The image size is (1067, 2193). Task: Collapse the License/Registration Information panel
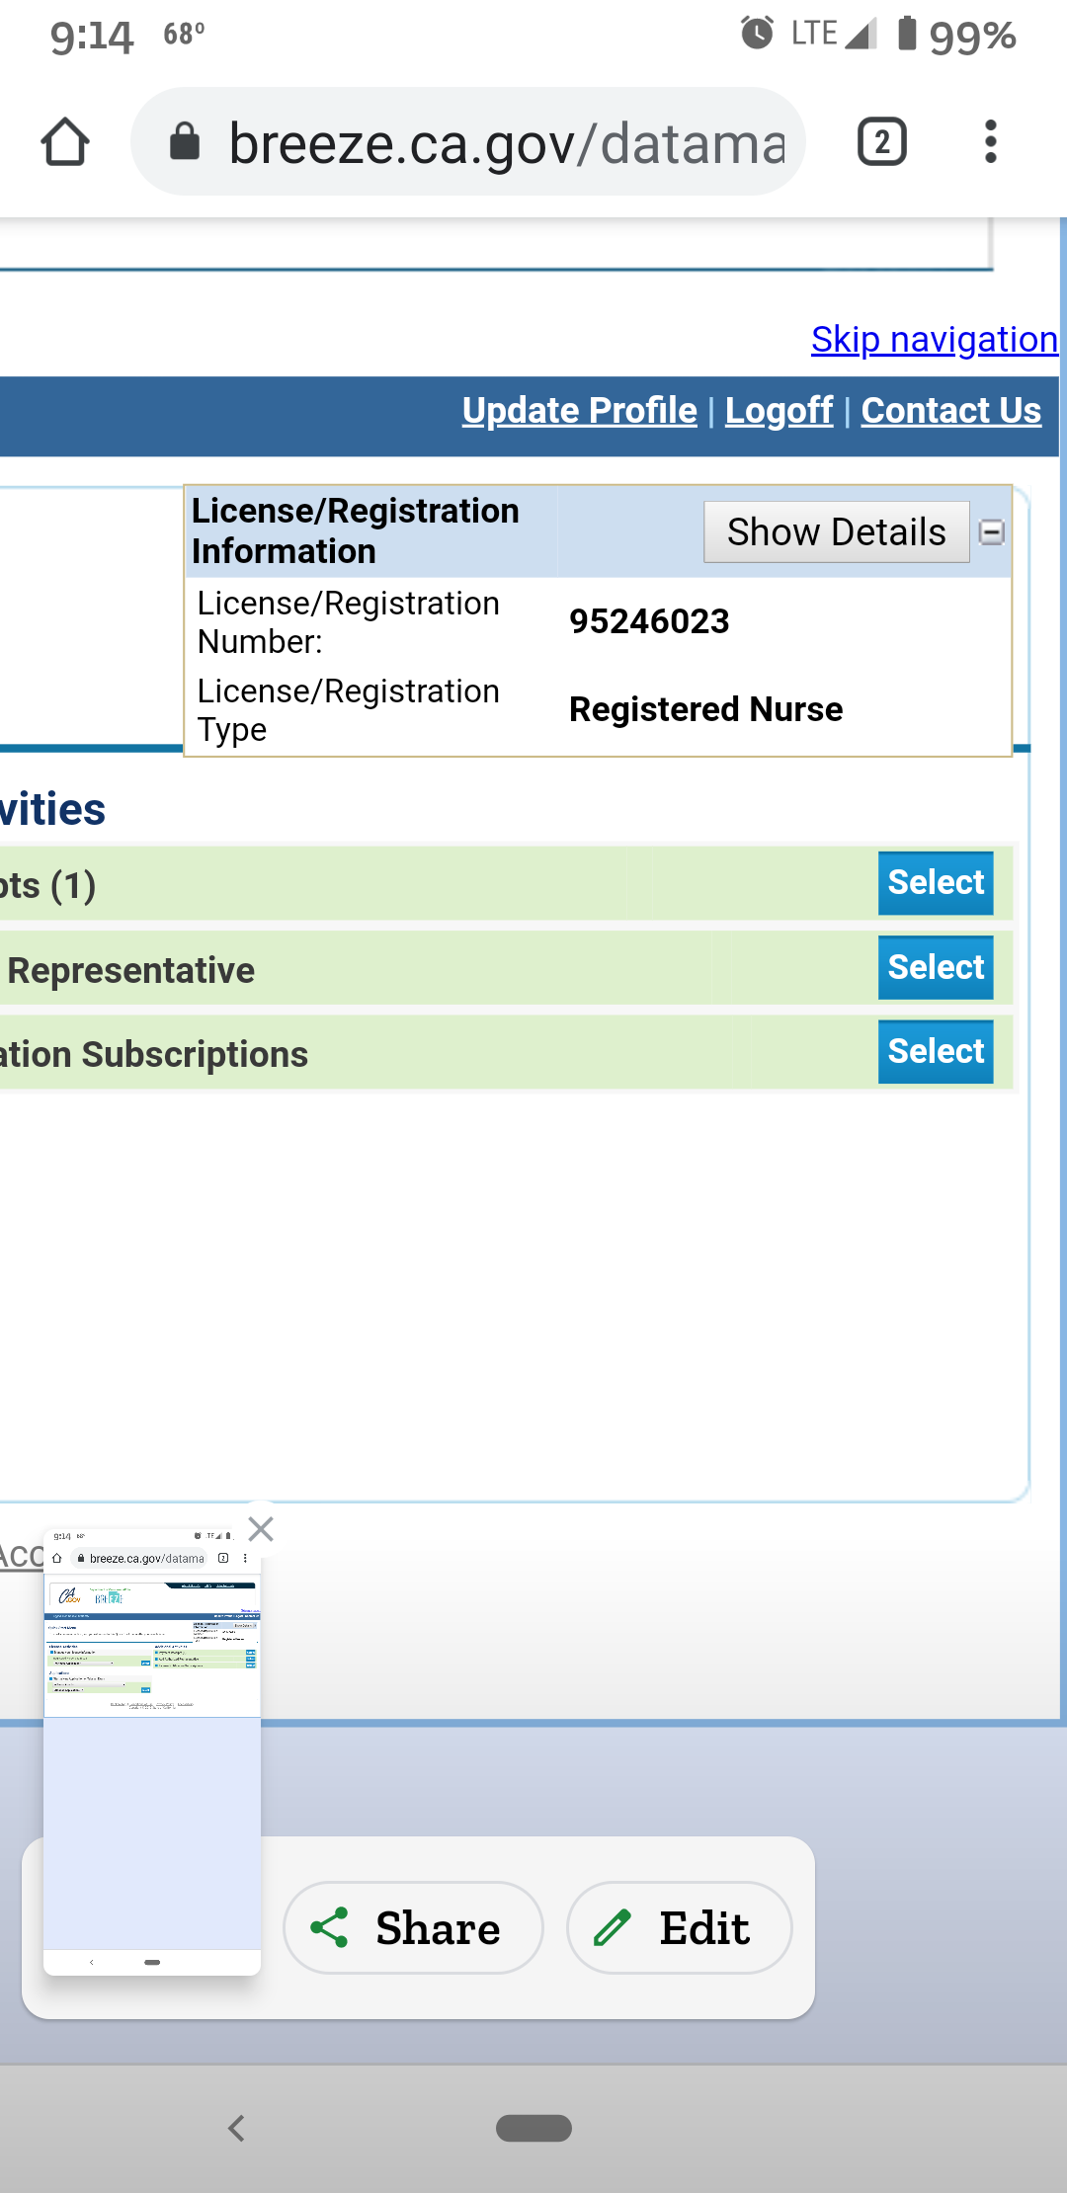pos(992,532)
